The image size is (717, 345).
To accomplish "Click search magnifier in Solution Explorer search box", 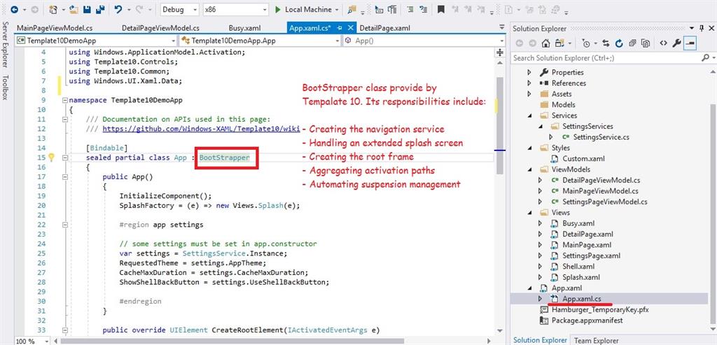I will point(704,58).
